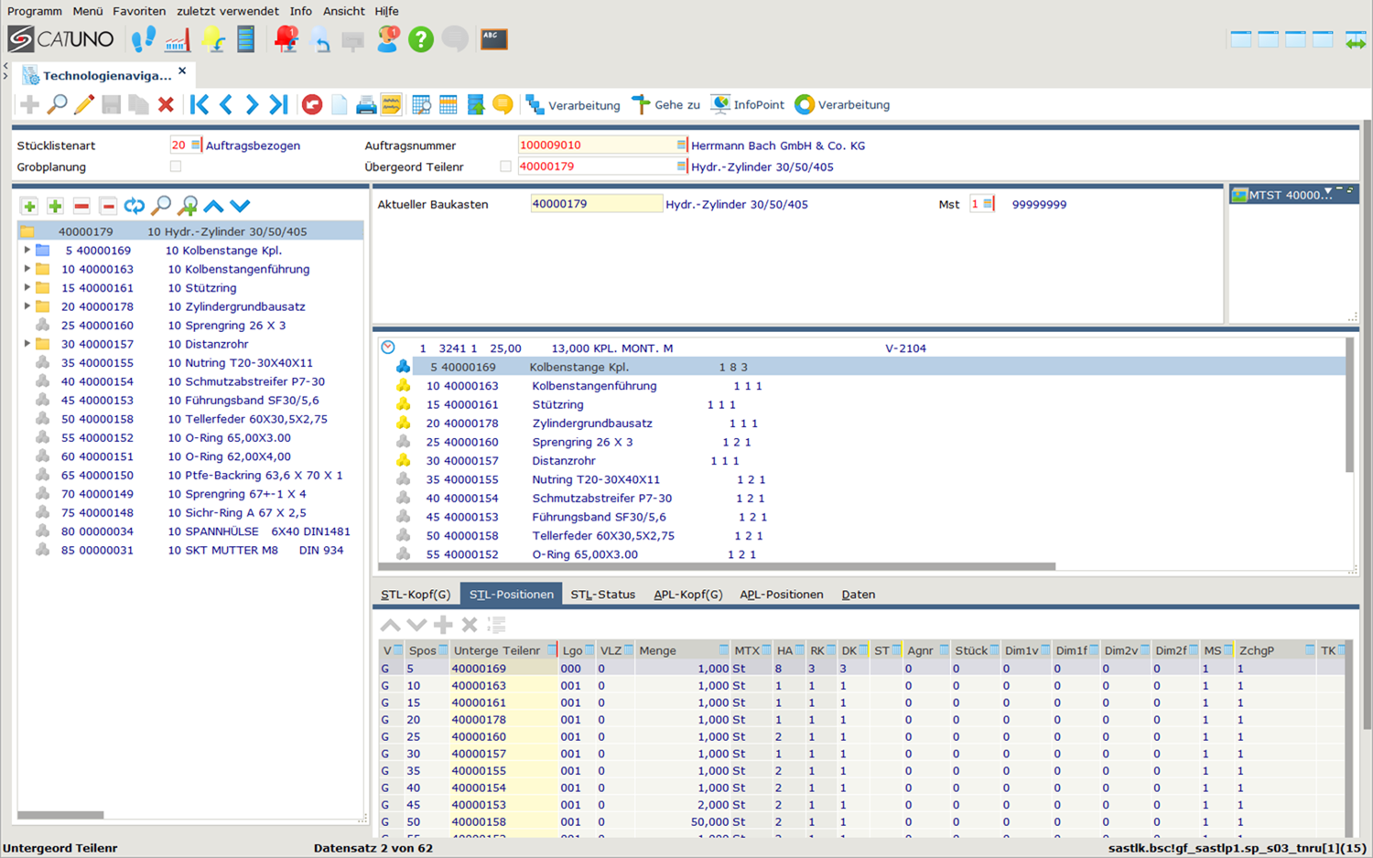Click the Gehe zu button
Screen dimensions: 1373x858
tap(666, 105)
